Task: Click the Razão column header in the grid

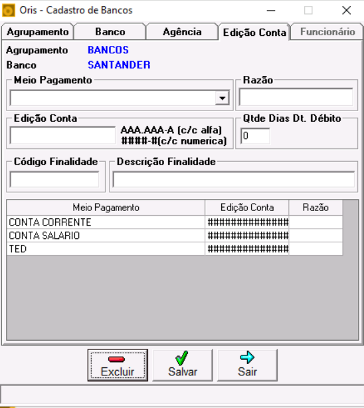Action: (x=316, y=208)
